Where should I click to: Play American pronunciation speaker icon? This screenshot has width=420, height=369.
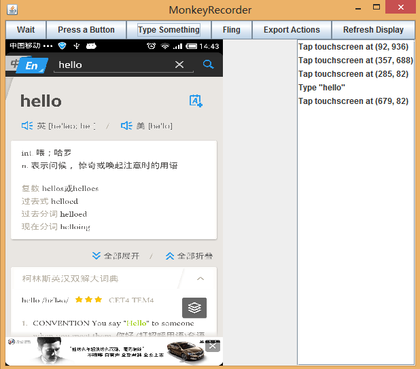[126, 125]
